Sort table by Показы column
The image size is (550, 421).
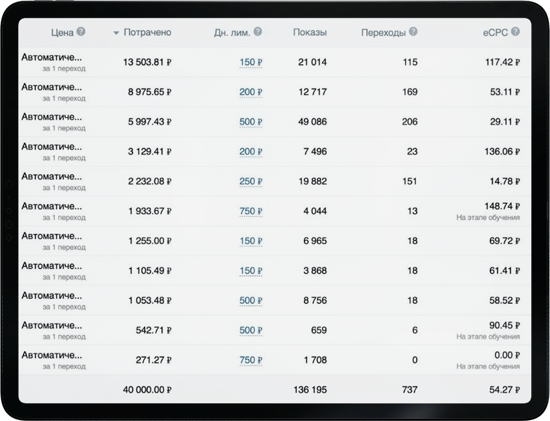point(309,32)
